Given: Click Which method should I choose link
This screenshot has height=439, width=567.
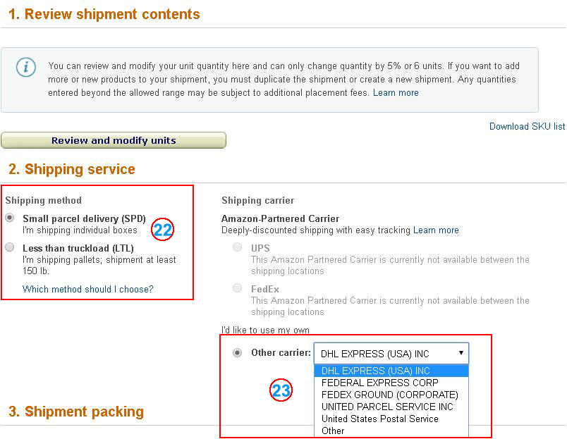Looking at the screenshot, I should point(87,289).
